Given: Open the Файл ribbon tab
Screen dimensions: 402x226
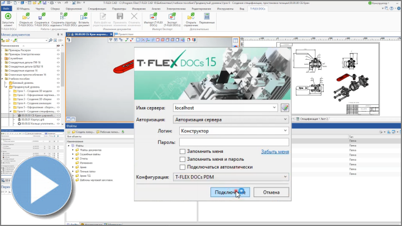Looking at the screenshot, I should pyautogui.click(x=6, y=9).
